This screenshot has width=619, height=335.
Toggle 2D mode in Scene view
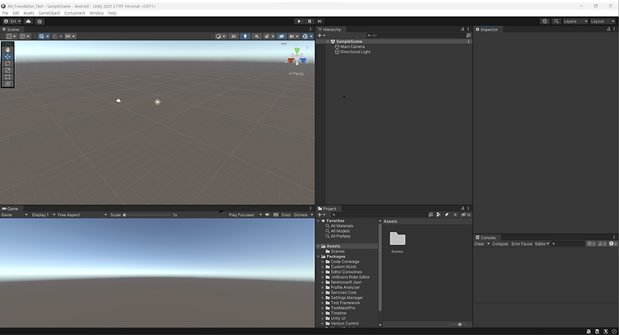pos(234,36)
